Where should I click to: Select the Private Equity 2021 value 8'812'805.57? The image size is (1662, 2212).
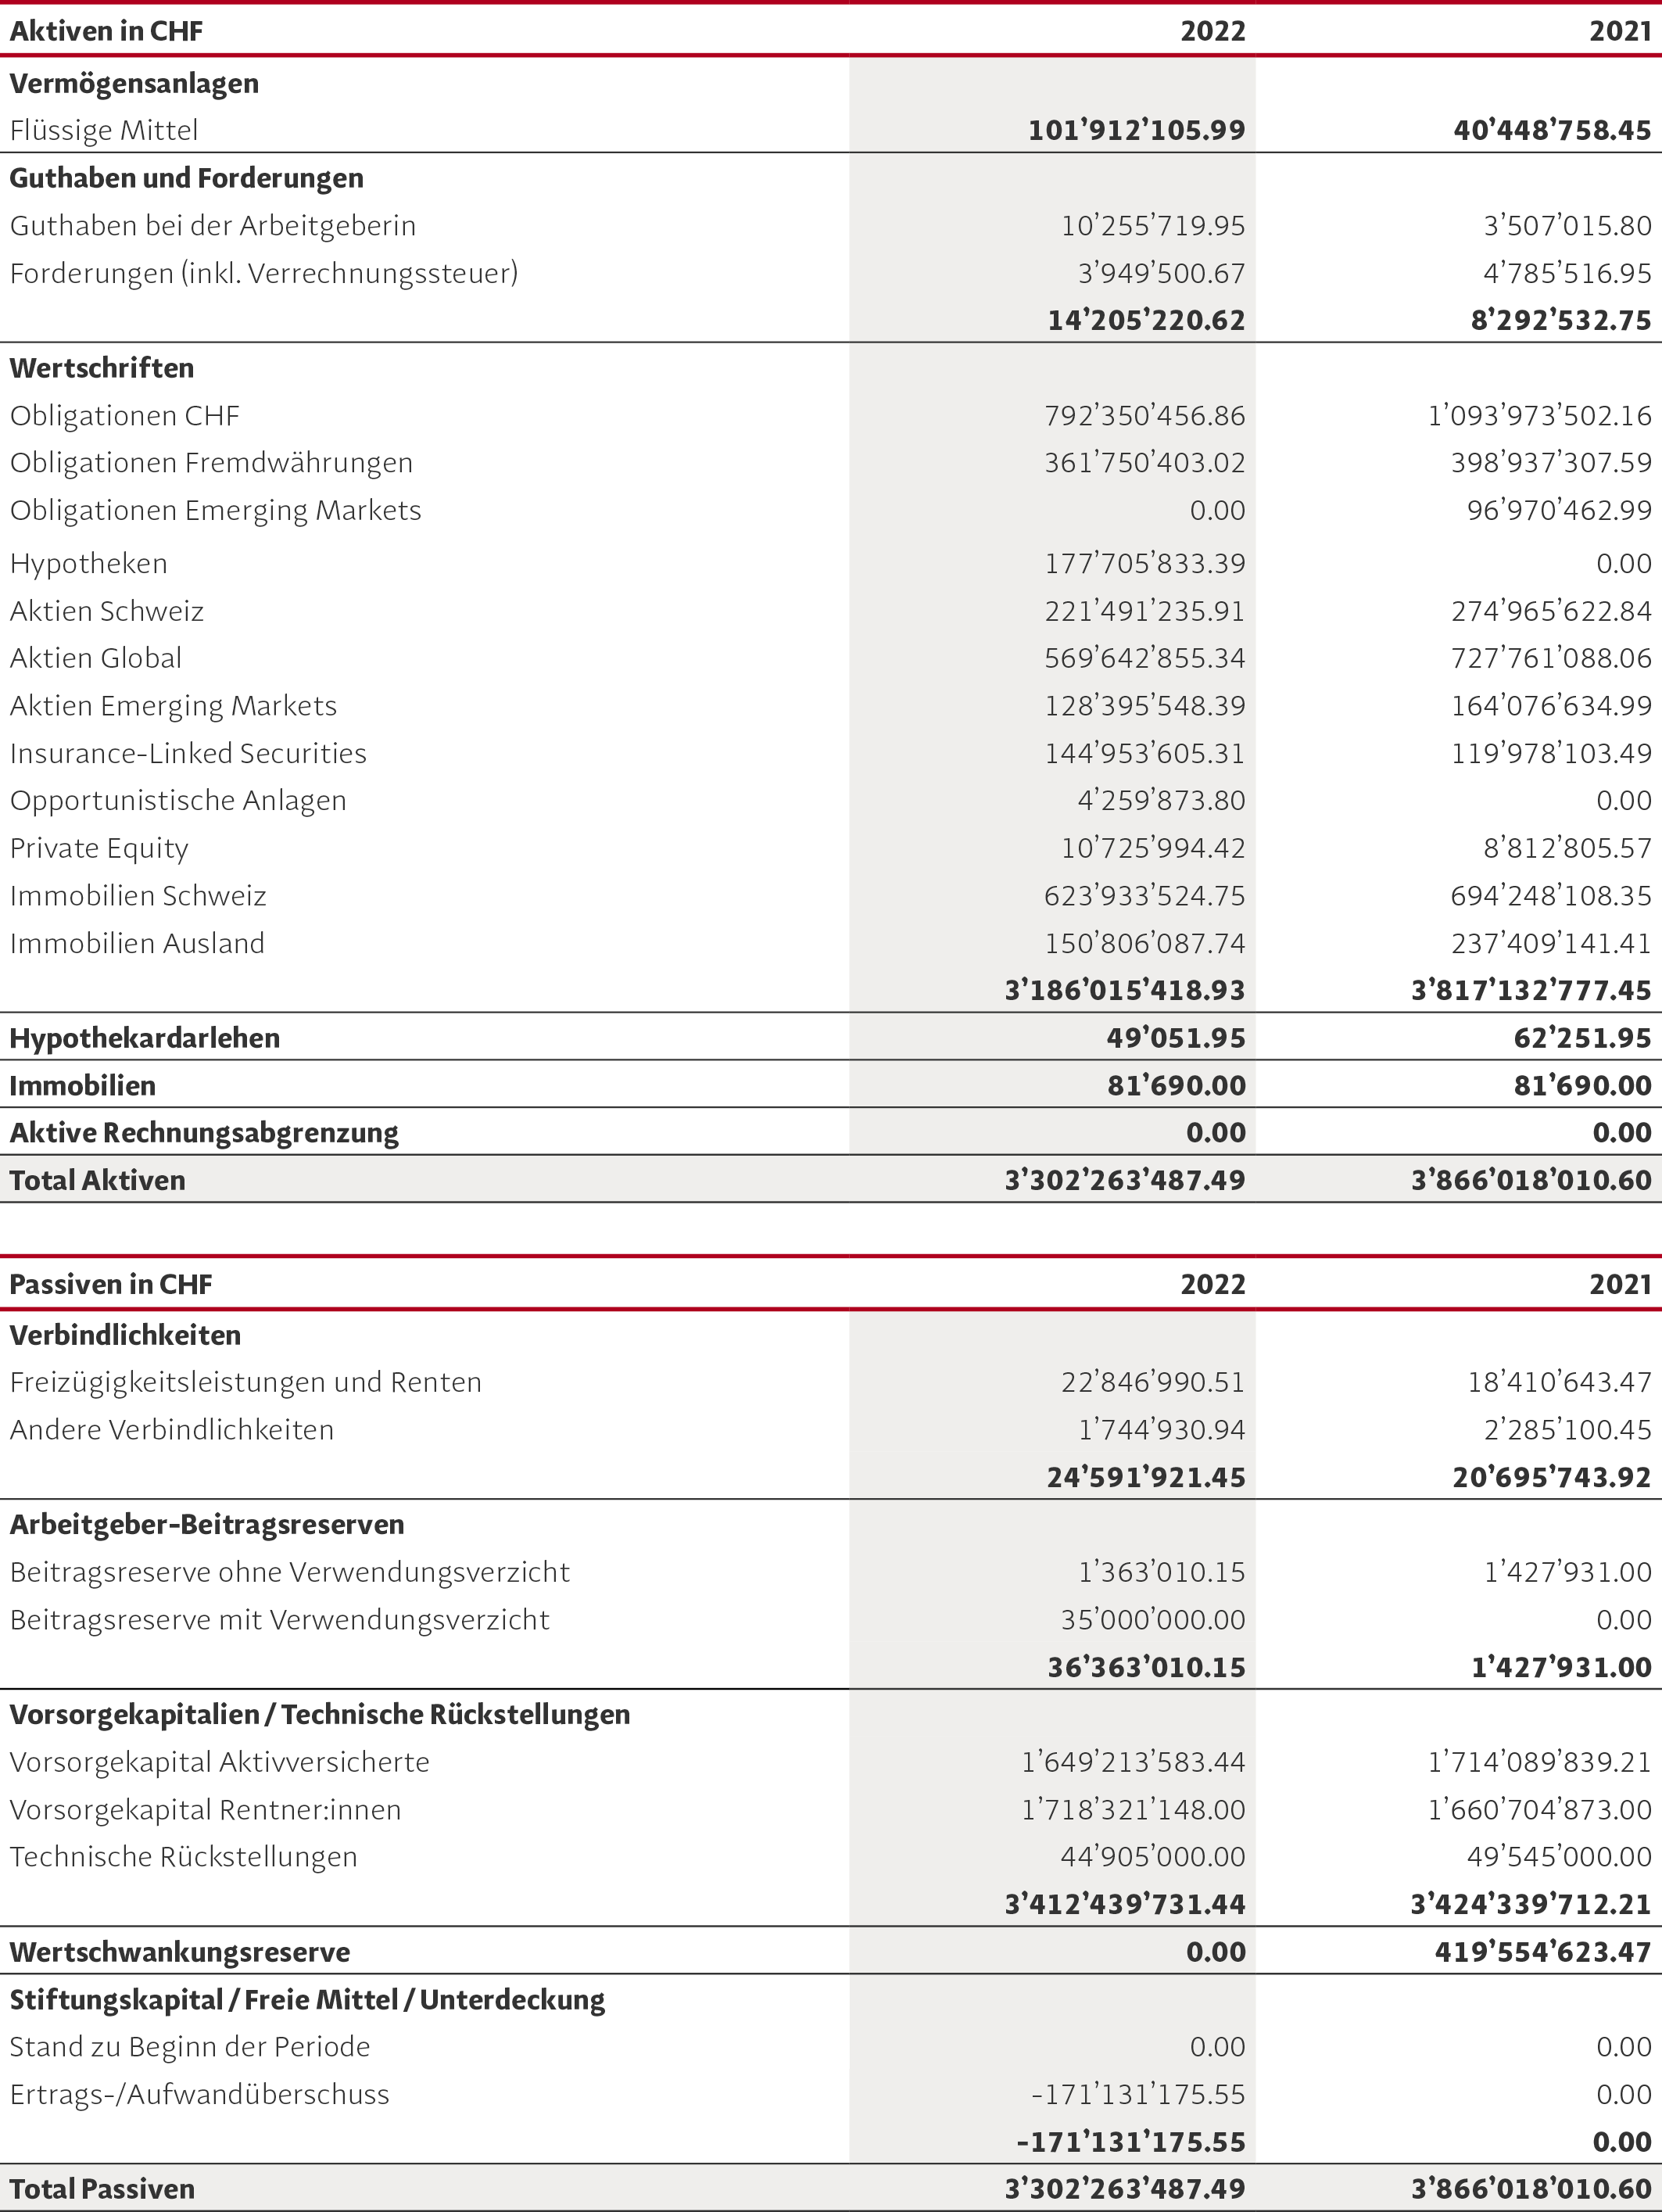click(1567, 848)
